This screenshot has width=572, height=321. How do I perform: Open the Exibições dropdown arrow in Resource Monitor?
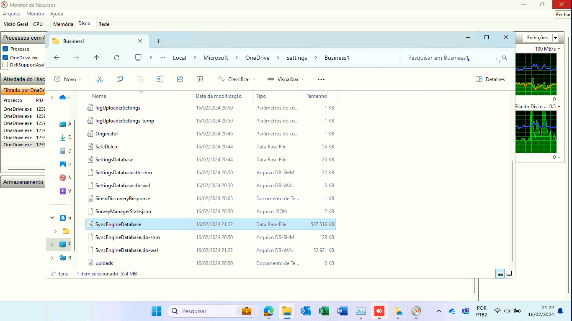(x=555, y=38)
